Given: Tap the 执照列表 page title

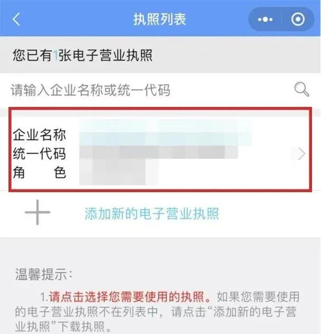Looking at the screenshot, I should tap(160, 20).
